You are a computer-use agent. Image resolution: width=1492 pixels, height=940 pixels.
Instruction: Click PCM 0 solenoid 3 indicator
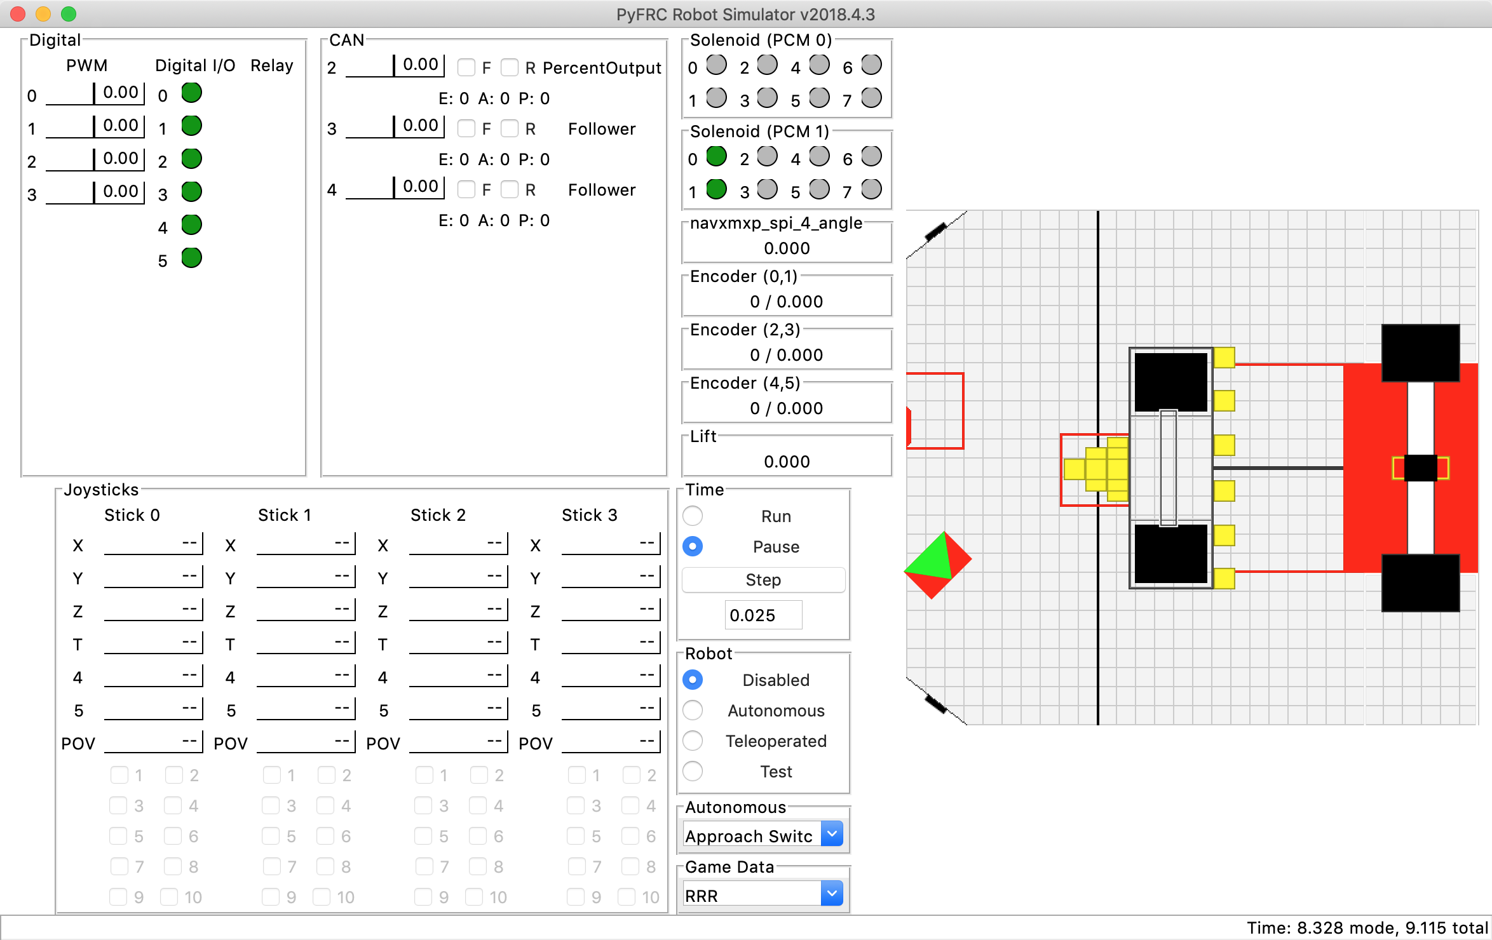(x=768, y=98)
